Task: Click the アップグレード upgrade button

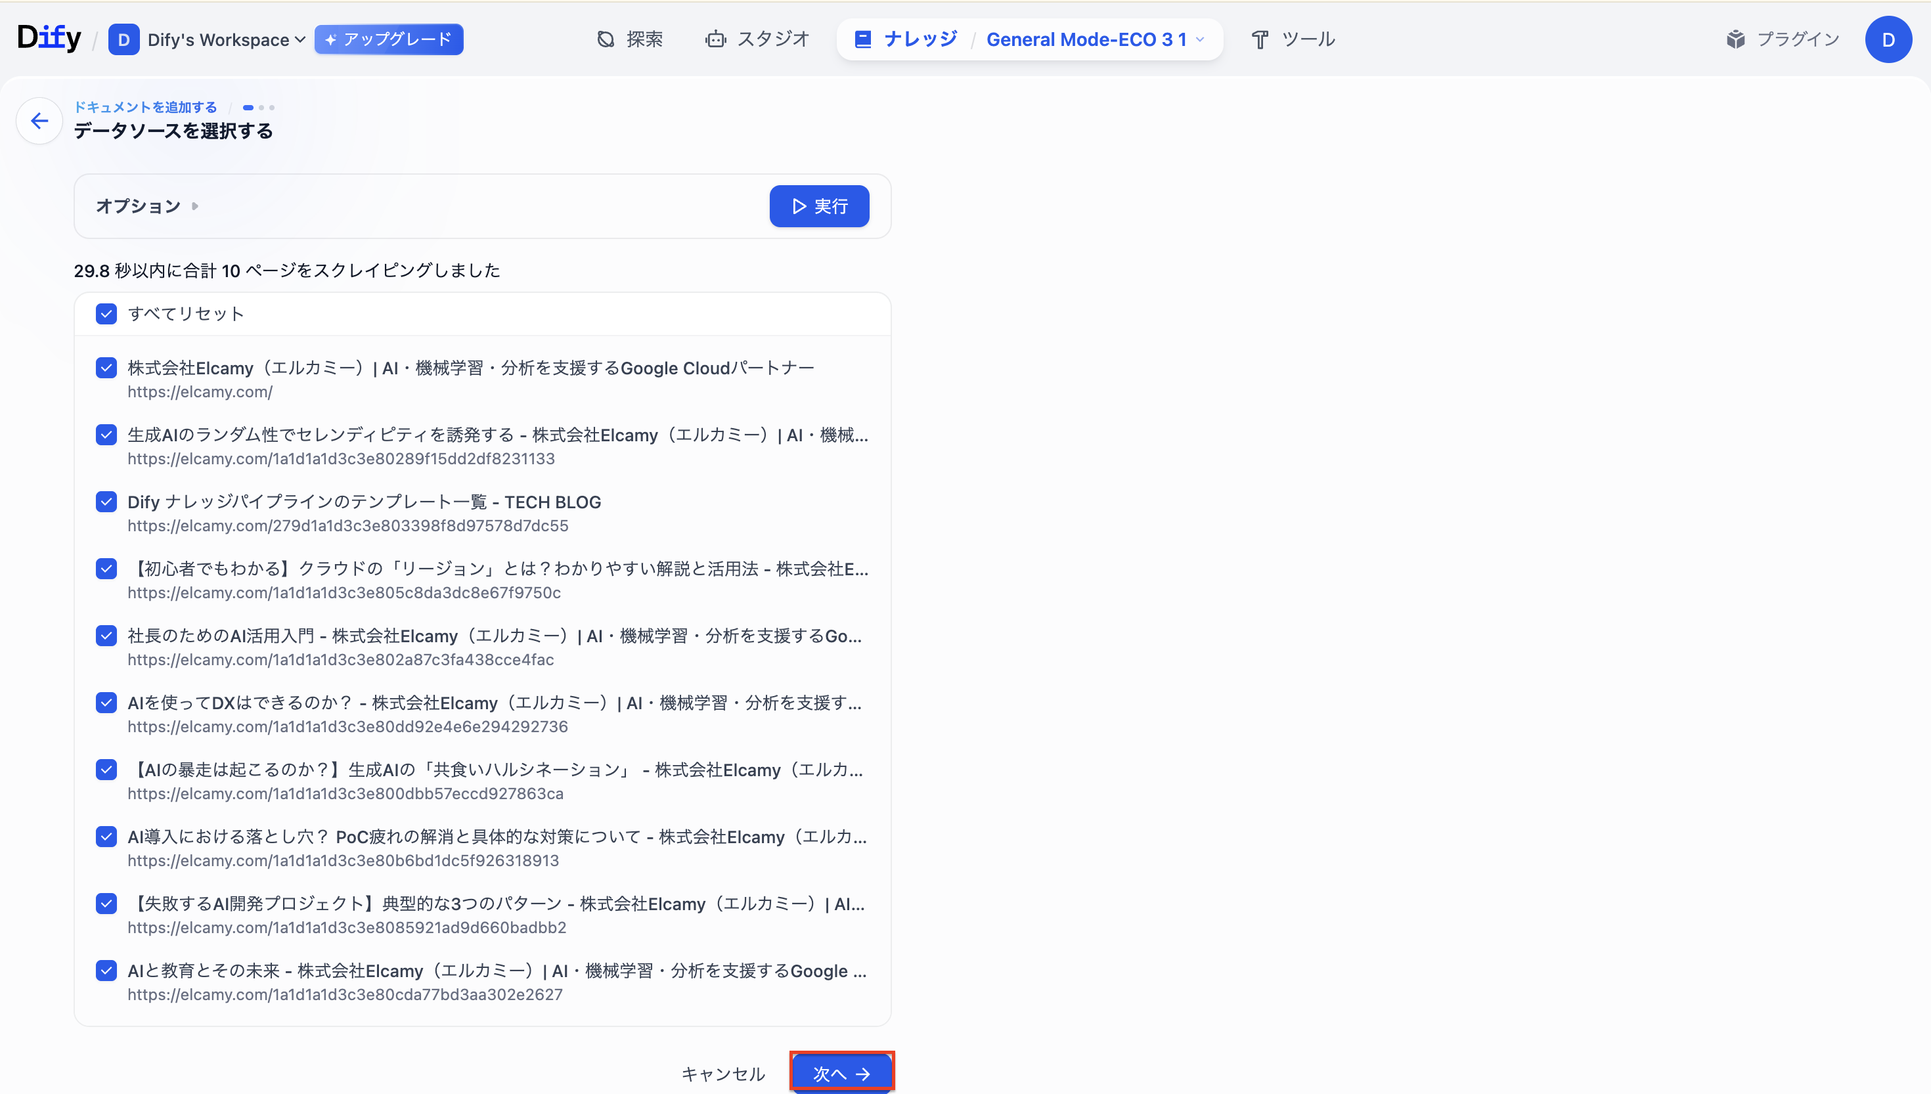Action: click(388, 40)
